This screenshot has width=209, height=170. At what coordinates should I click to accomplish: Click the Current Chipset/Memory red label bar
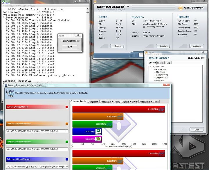coord(36,107)
